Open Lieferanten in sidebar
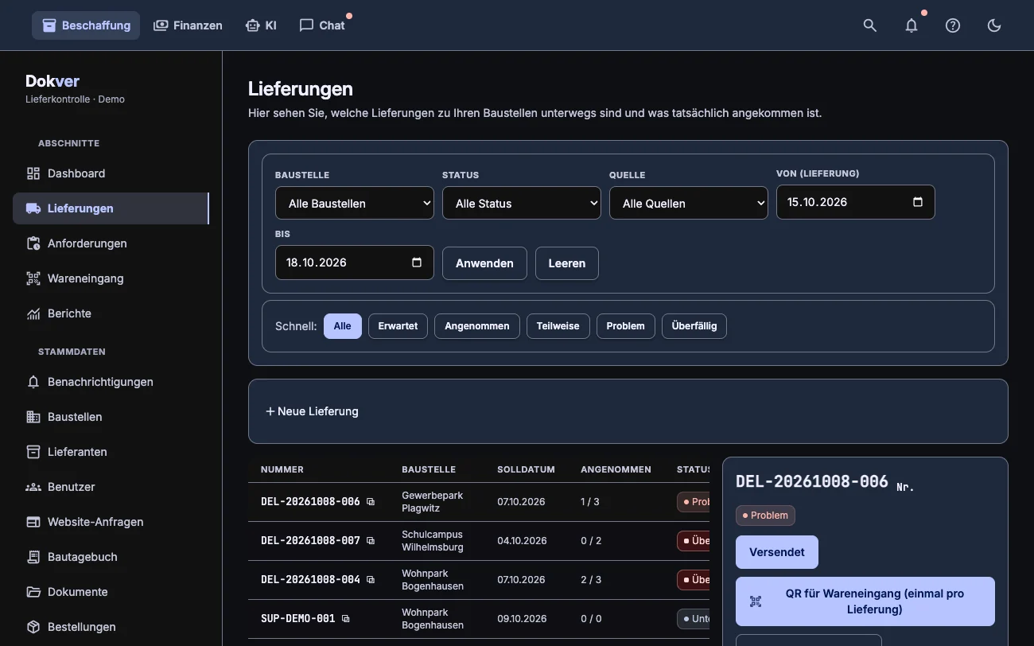Image resolution: width=1034 pixels, height=646 pixels. [111, 452]
